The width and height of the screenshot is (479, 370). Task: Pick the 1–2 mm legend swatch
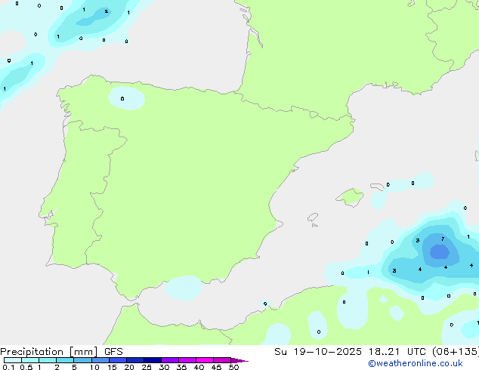tap(48, 360)
